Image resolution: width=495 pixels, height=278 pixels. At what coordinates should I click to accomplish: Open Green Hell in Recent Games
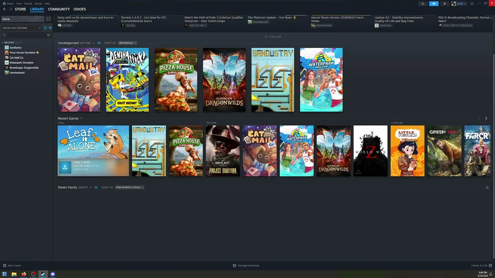pos(444,151)
